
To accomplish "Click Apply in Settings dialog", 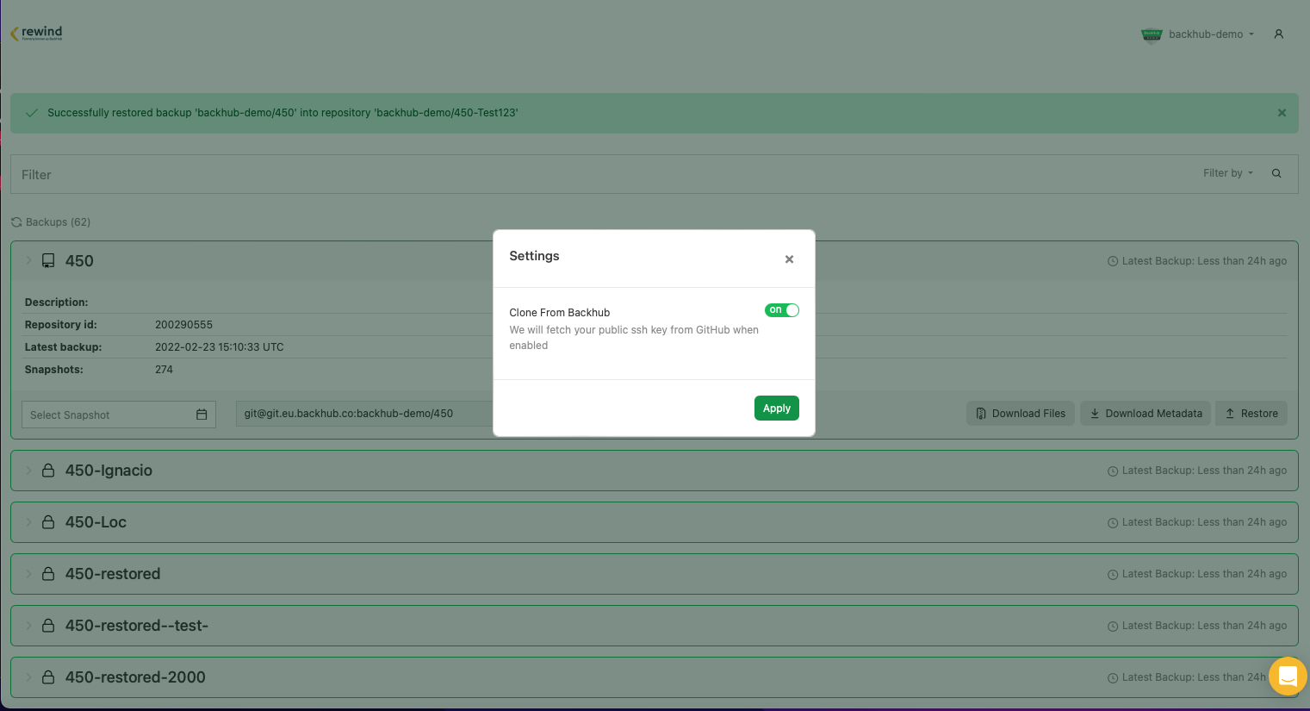I will click(776, 409).
